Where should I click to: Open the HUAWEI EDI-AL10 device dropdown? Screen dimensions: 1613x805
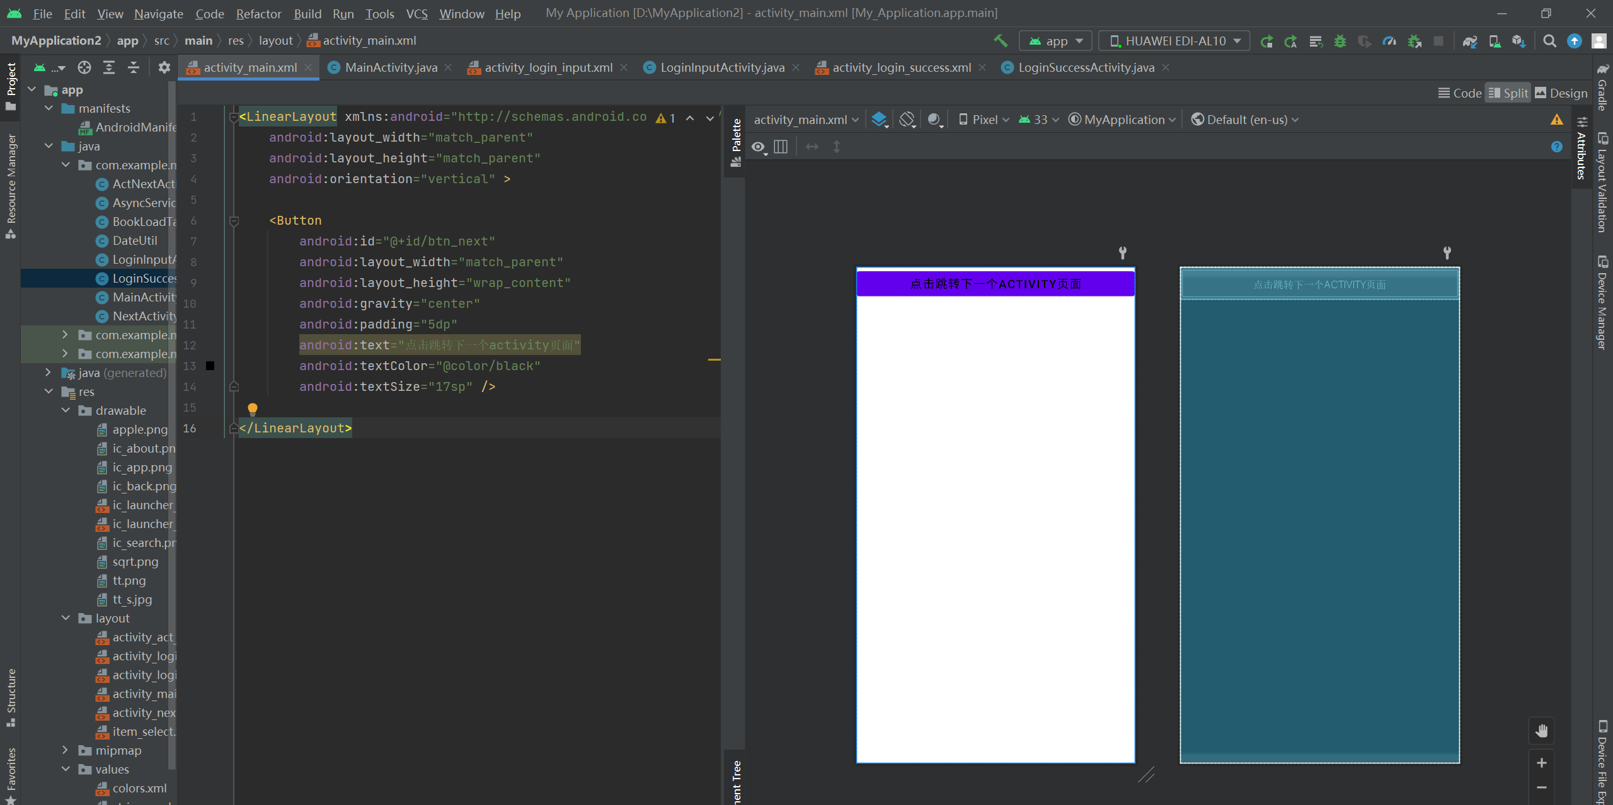pos(1174,41)
